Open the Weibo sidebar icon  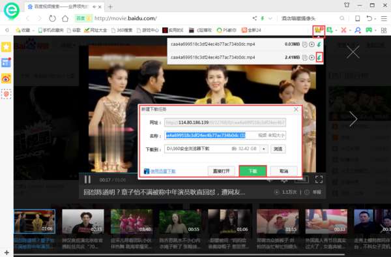pyautogui.click(x=7, y=78)
